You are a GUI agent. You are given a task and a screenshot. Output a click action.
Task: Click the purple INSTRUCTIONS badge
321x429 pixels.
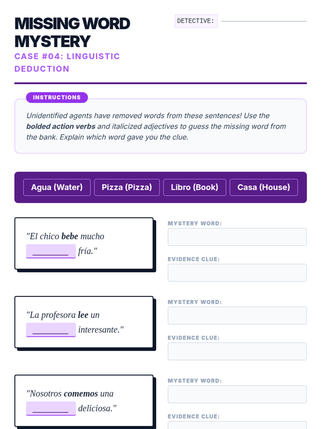[57, 97]
